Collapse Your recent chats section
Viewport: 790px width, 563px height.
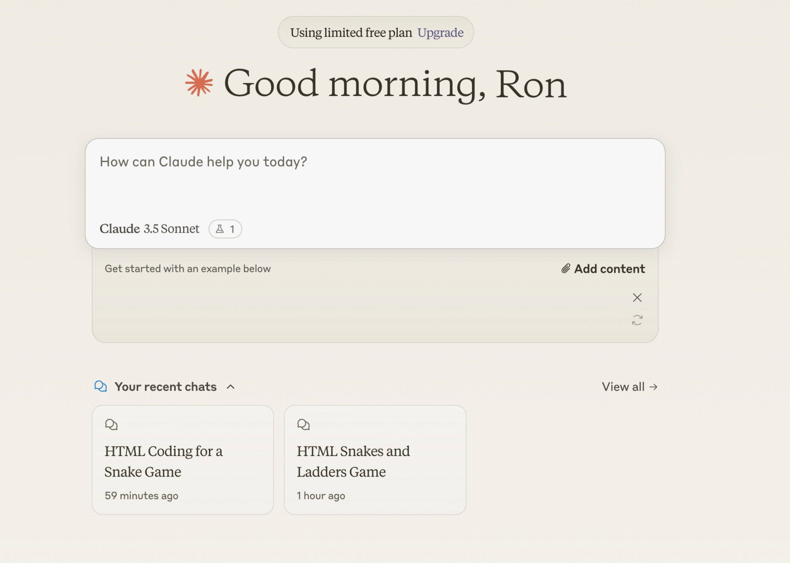pyautogui.click(x=230, y=387)
